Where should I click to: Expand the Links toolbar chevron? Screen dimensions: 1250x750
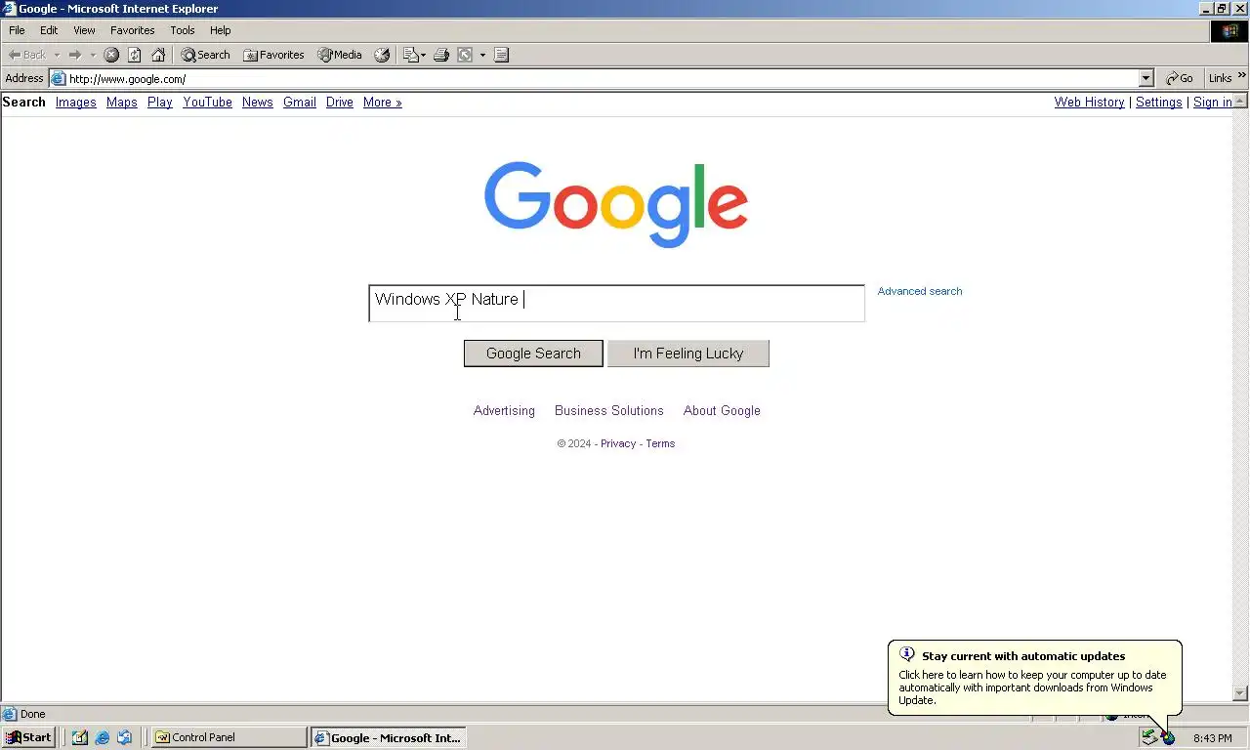coord(1242,76)
